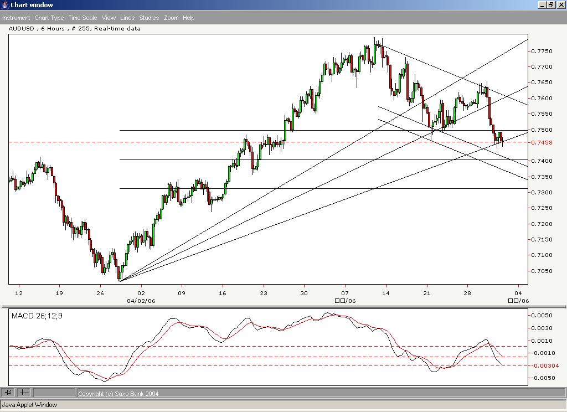Viewport: 567px width, 412px height.
Task: Click the Copyright Saxo Bank 2004 text
Action: (x=118, y=393)
